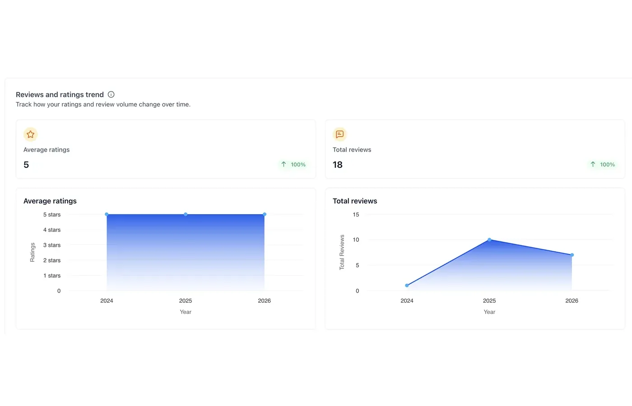Click the 100% label in Total reviews card
632x406 pixels.
[607, 165]
